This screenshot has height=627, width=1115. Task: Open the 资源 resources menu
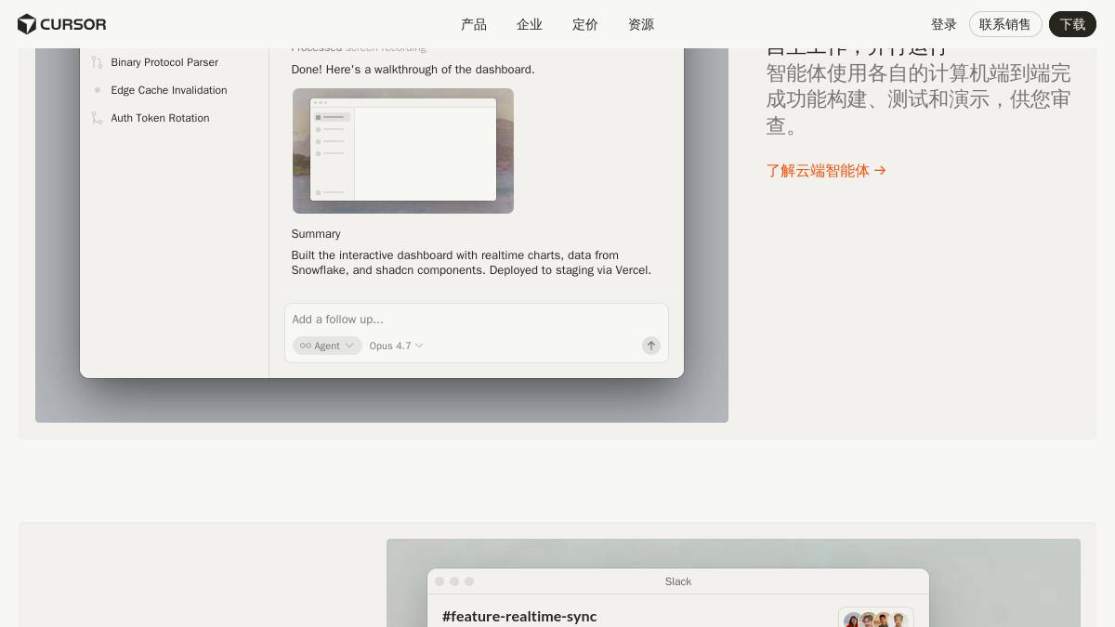coord(641,24)
